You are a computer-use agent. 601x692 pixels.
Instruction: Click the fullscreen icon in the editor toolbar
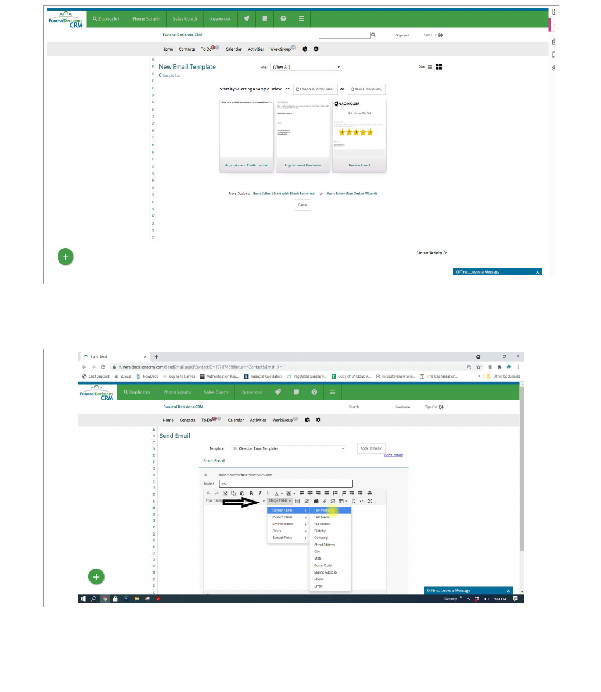pos(370,501)
